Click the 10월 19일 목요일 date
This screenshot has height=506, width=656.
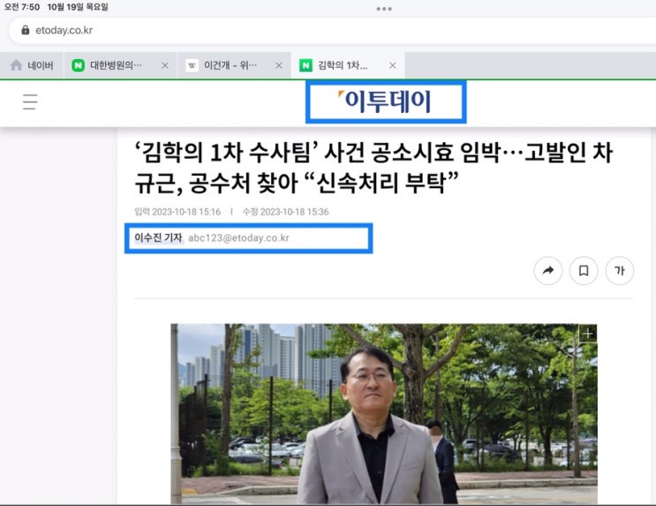(x=78, y=7)
